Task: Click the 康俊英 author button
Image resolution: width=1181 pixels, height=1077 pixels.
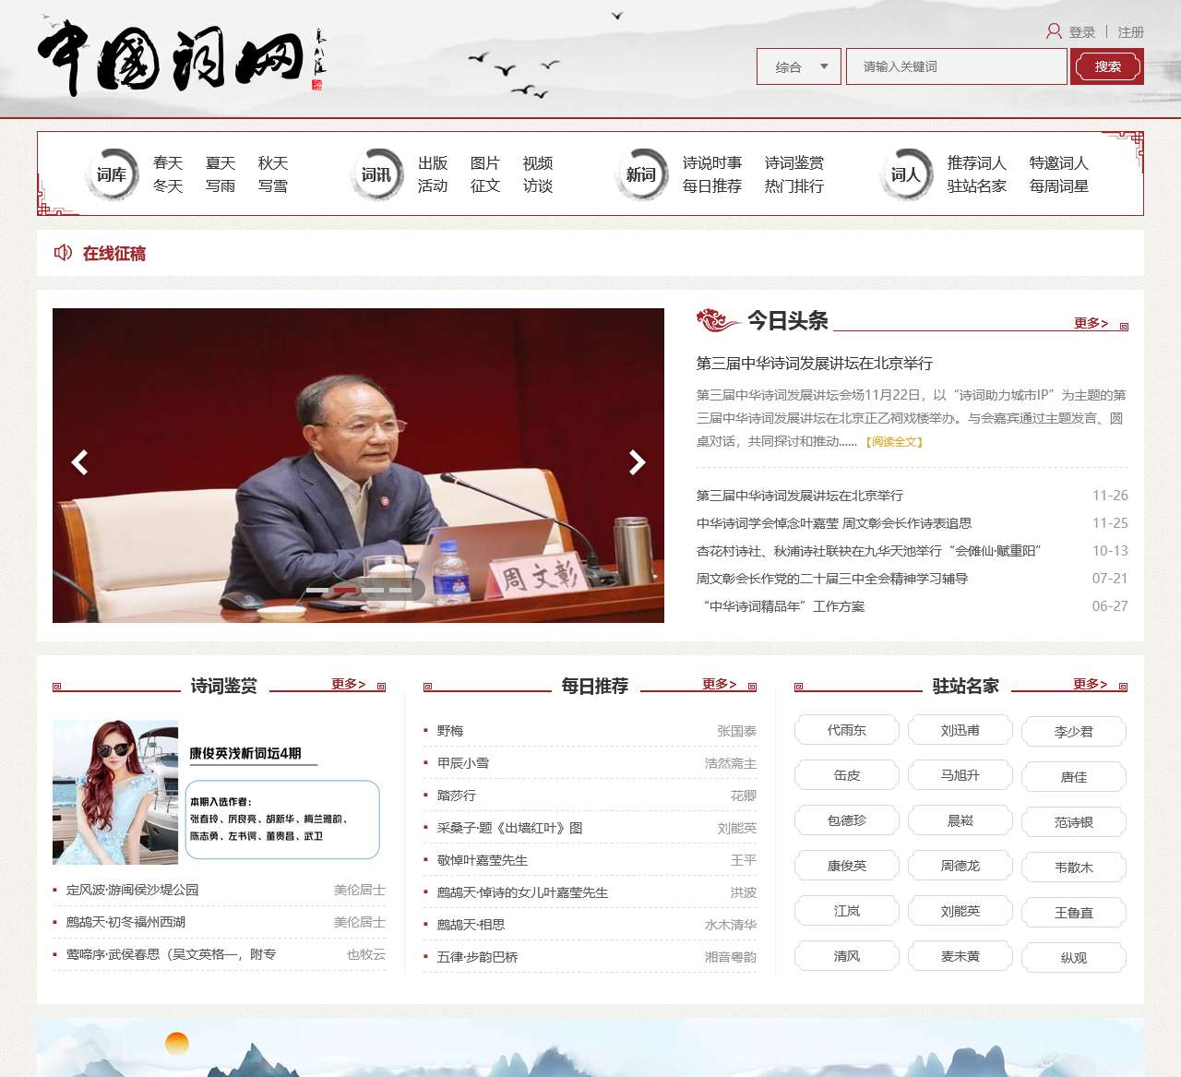Action: coord(847,866)
